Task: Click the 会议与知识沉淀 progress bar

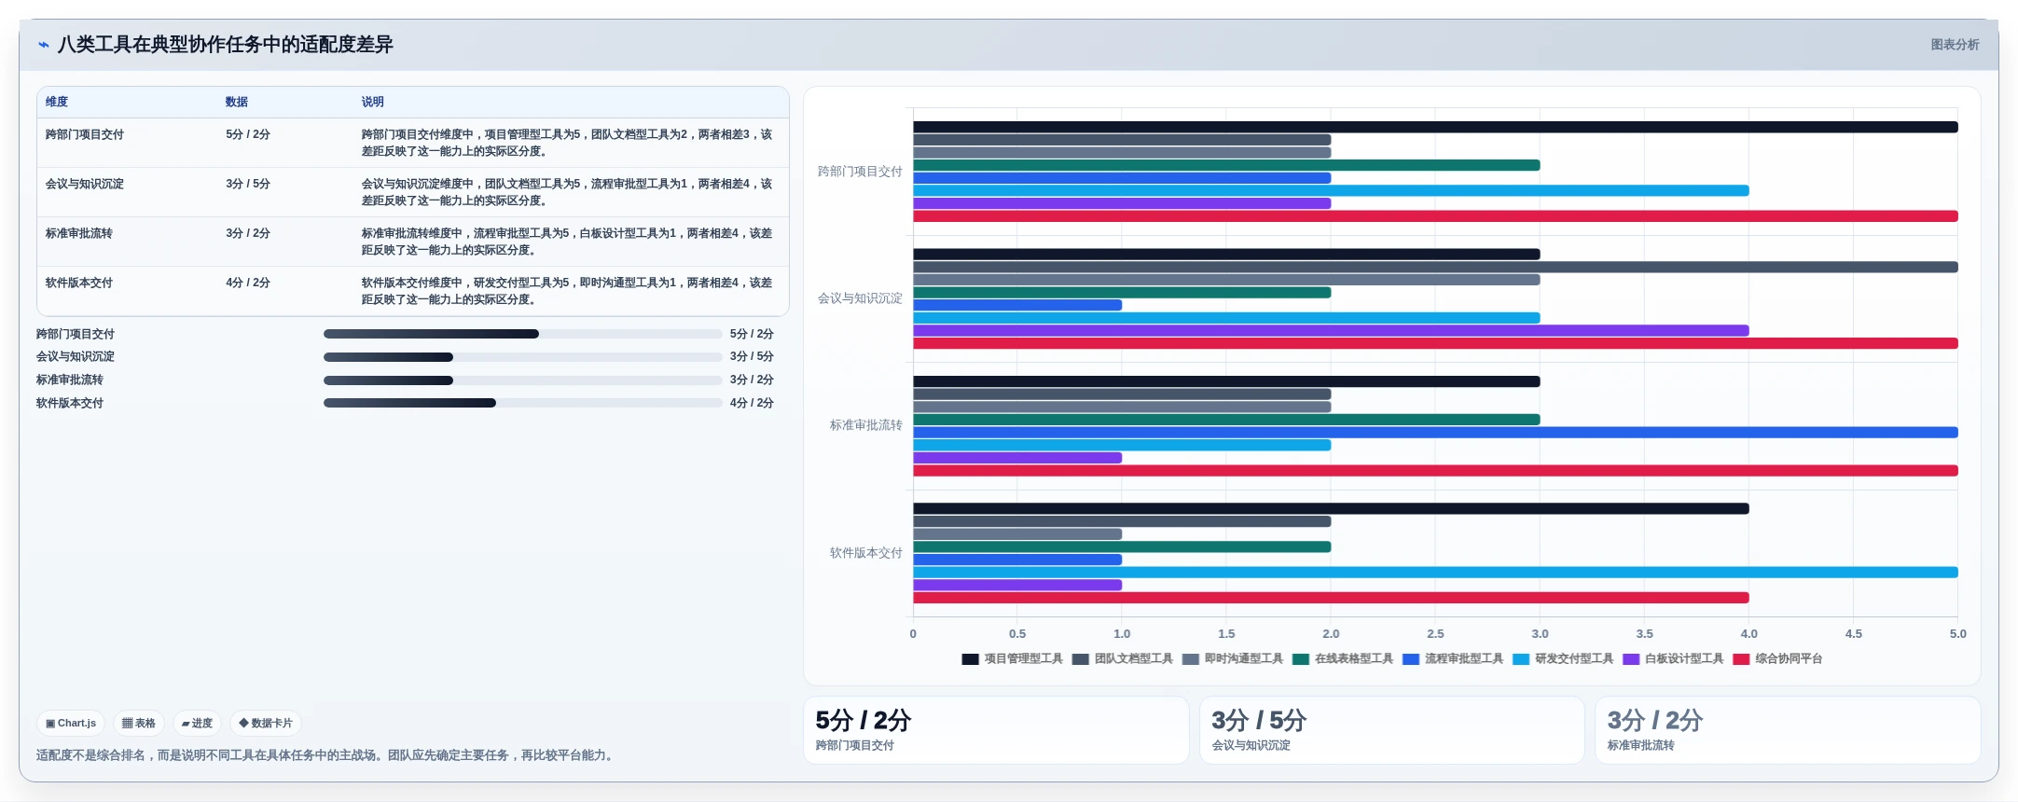Action: point(522,357)
